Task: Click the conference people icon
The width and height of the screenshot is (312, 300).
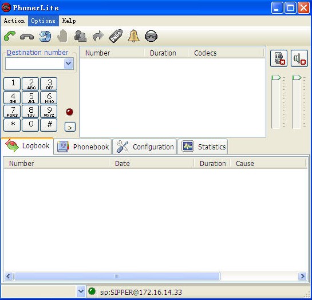Action: point(80,36)
